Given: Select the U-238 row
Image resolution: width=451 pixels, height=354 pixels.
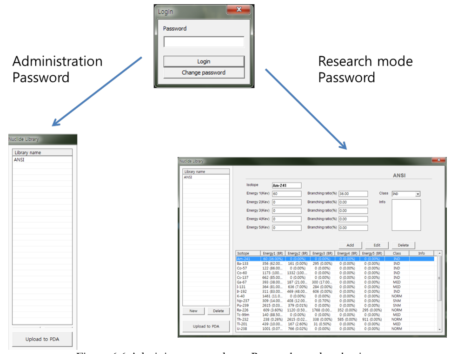Looking at the screenshot, I should click(335, 329).
